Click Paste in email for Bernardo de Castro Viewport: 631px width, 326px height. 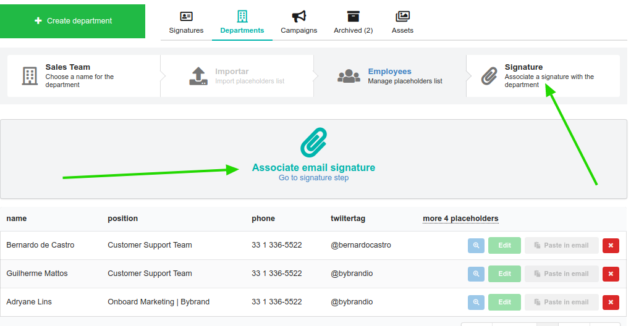click(562, 245)
